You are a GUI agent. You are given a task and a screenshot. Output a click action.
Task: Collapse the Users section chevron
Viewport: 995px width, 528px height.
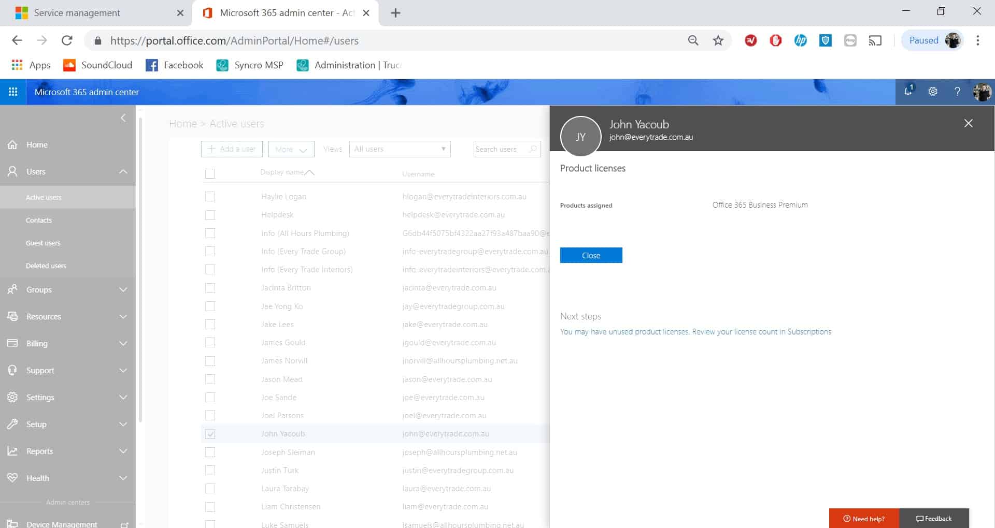click(x=123, y=171)
